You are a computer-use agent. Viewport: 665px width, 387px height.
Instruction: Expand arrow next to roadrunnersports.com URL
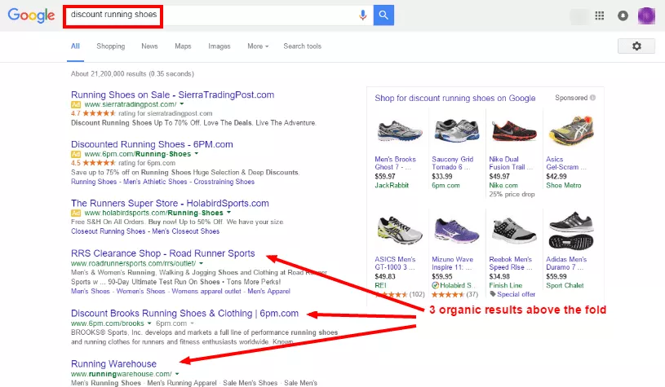[201, 263]
